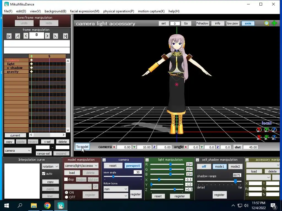Step back one frame arrow

[26, 36]
